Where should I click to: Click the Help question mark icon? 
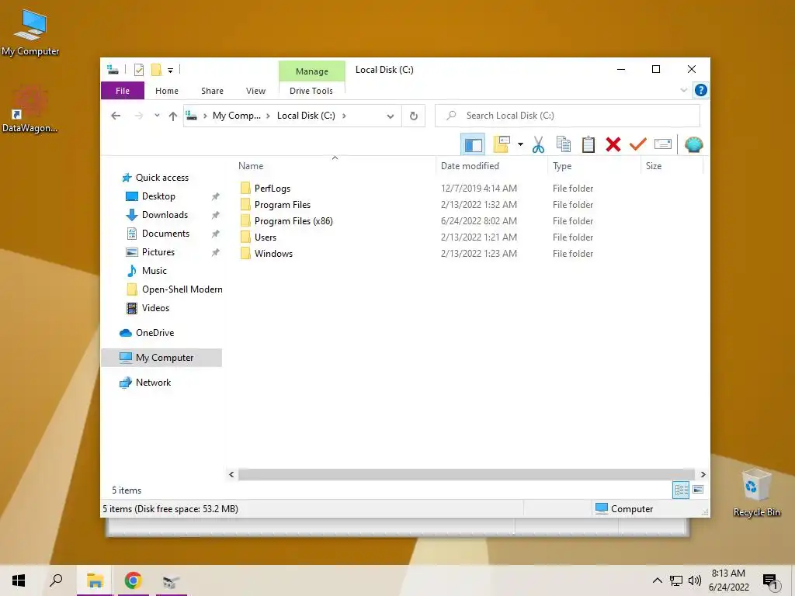701,90
